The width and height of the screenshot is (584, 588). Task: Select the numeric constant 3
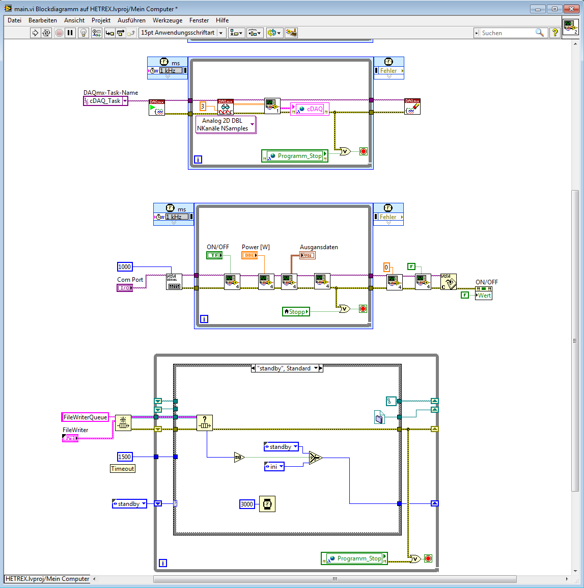pyautogui.click(x=203, y=106)
